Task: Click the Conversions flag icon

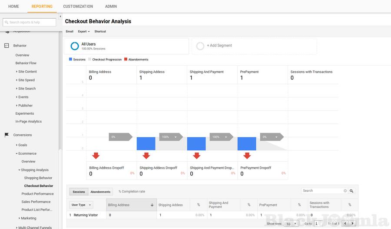Action: tap(7, 135)
